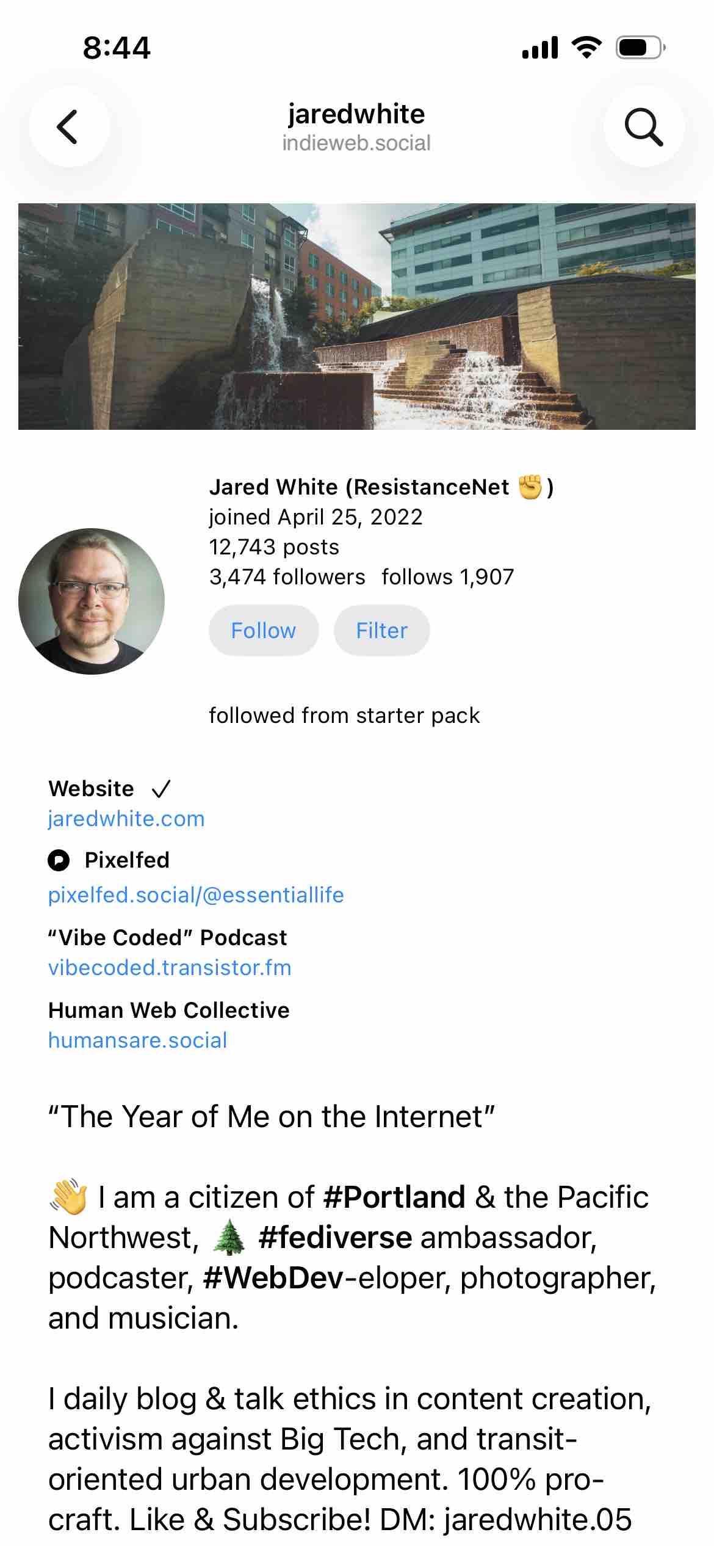The width and height of the screenshot is (714, 1546).
Task: Tap the battery status icon
Action: (x=640, y=48)
